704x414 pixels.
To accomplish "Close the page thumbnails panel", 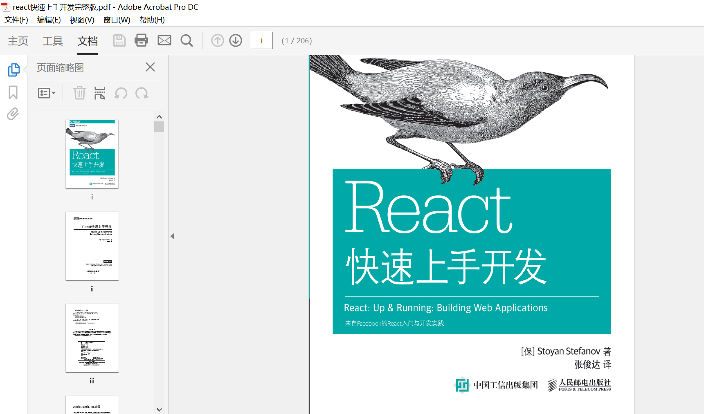I will [150, 67].
